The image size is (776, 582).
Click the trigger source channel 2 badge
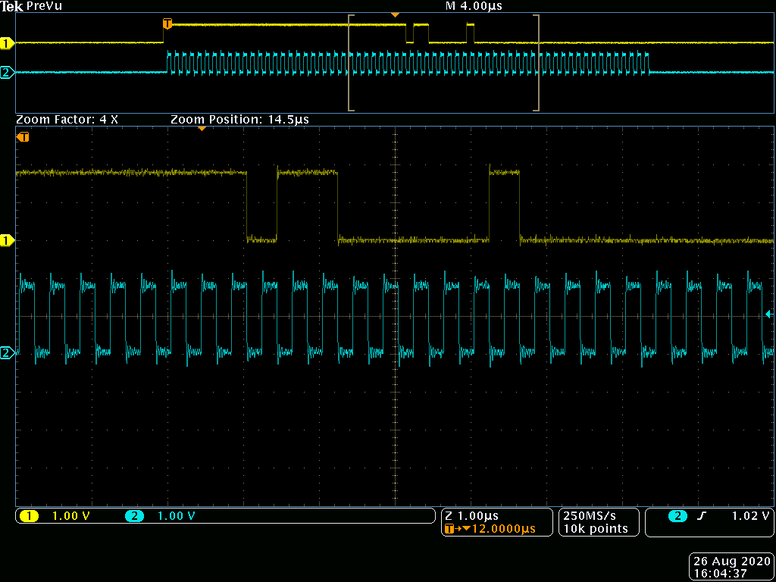pos(677,516)
